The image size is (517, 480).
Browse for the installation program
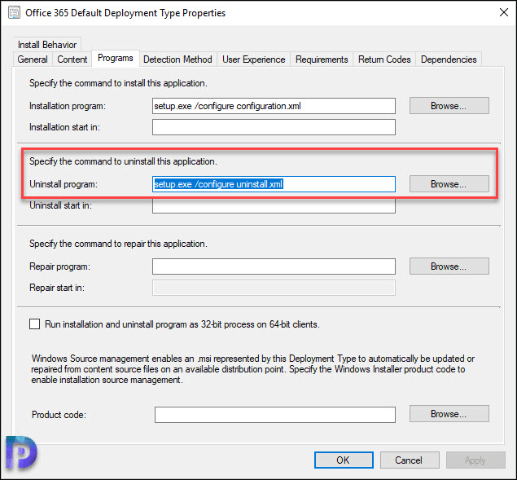pos(449,106)
